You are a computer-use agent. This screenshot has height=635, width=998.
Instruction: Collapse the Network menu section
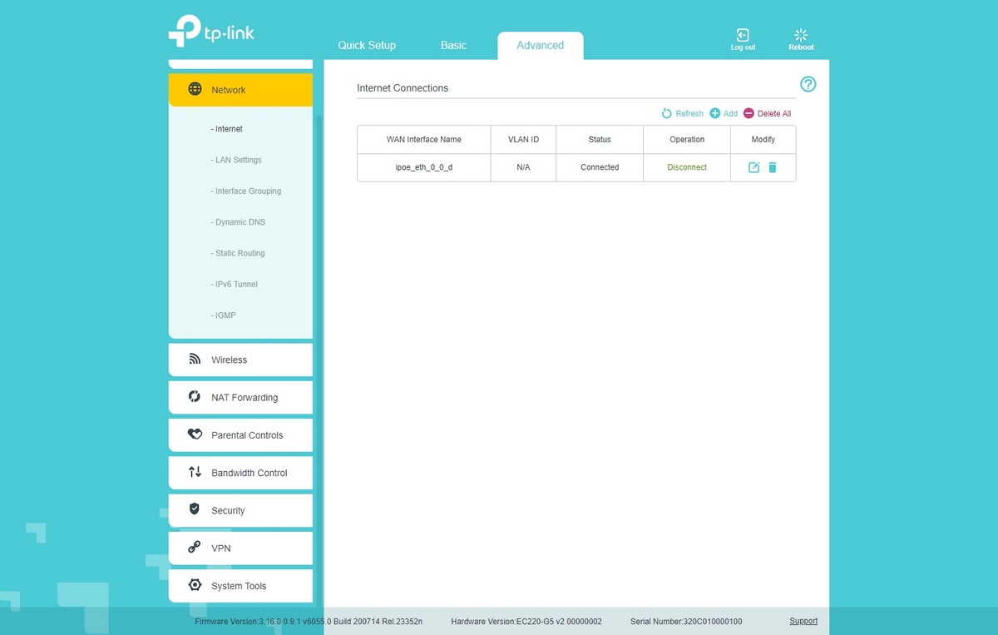click(240, 90)
